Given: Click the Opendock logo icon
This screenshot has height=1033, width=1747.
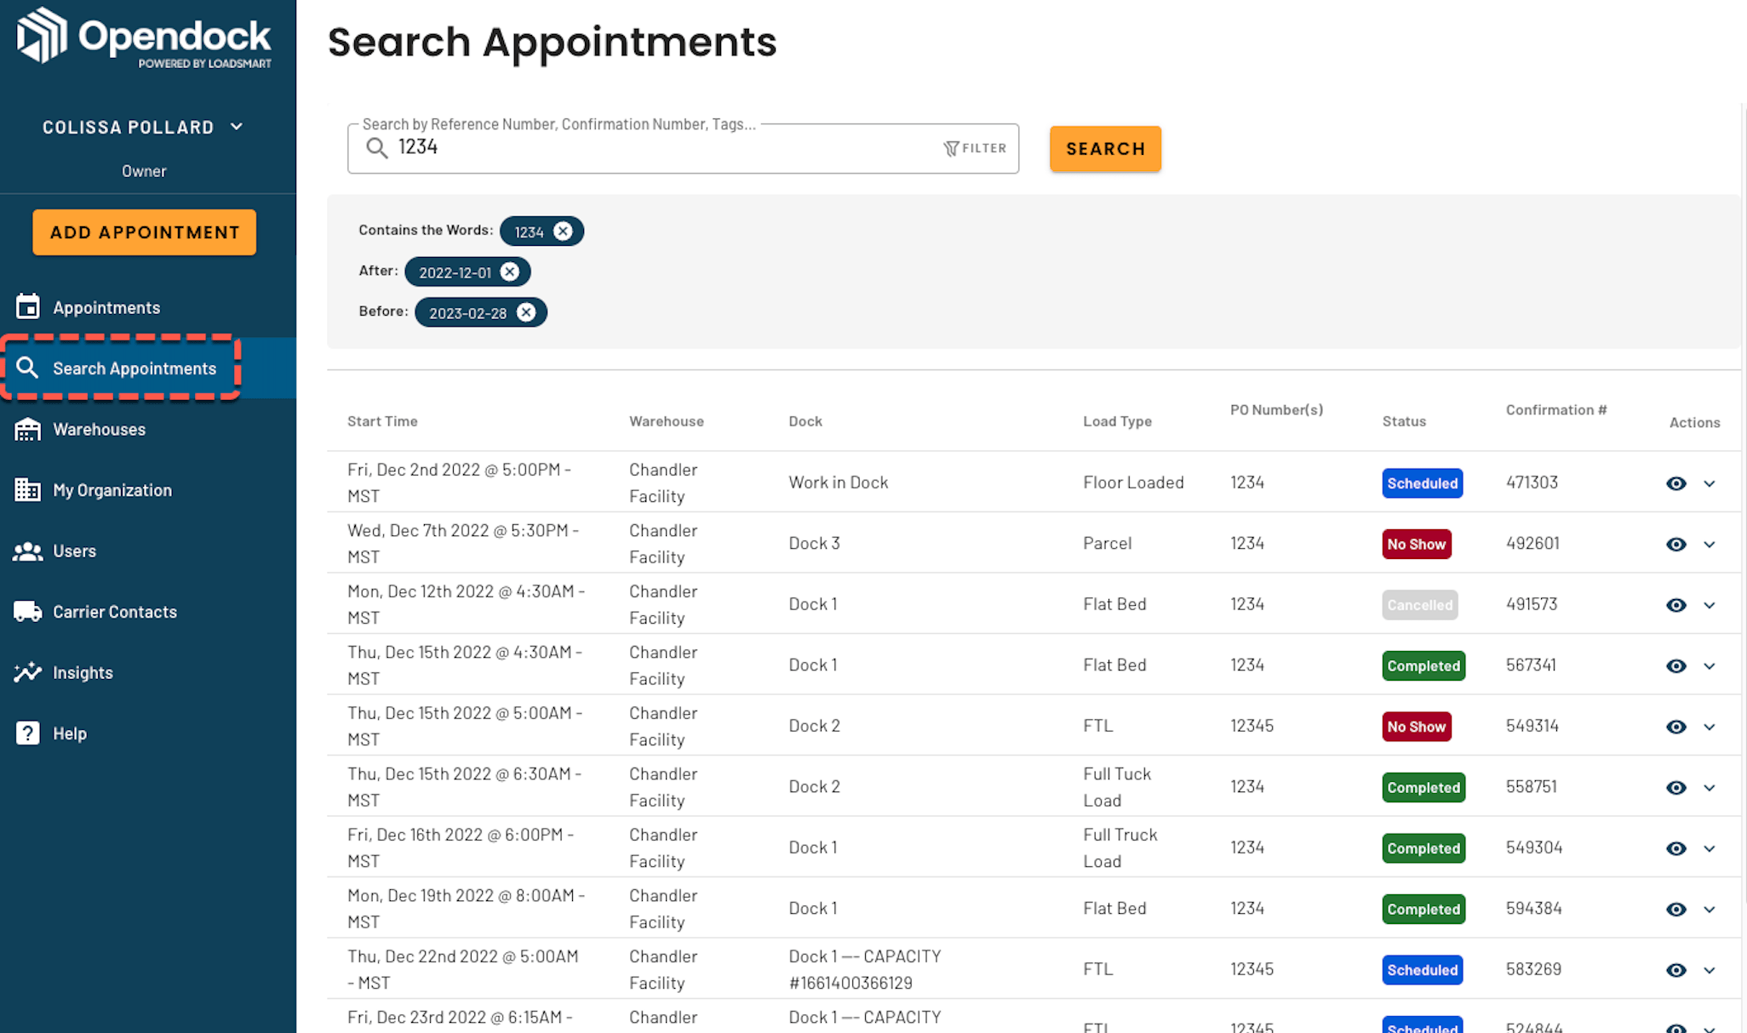Looking at the screenshot, I should click(43, 36).
